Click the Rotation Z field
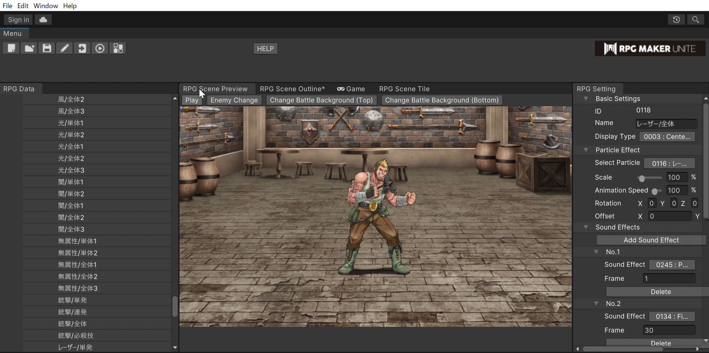 click(x=695, y=203)
